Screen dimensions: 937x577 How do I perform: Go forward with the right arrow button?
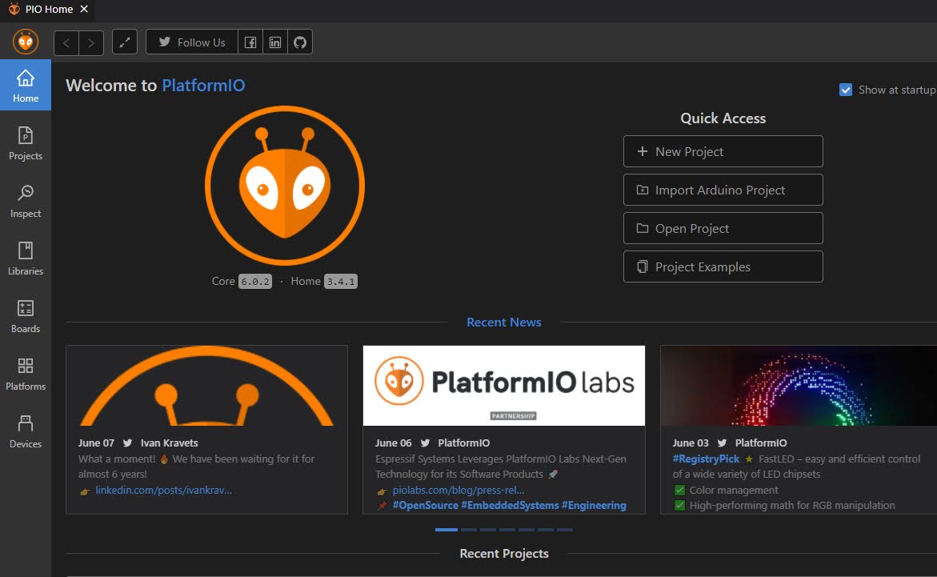click(x=91, y=42)
